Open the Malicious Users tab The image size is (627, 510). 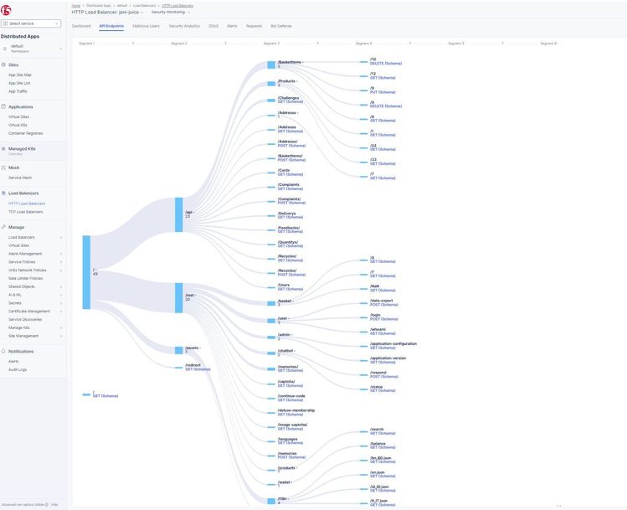pyautogui.click(x=146, y=26)
